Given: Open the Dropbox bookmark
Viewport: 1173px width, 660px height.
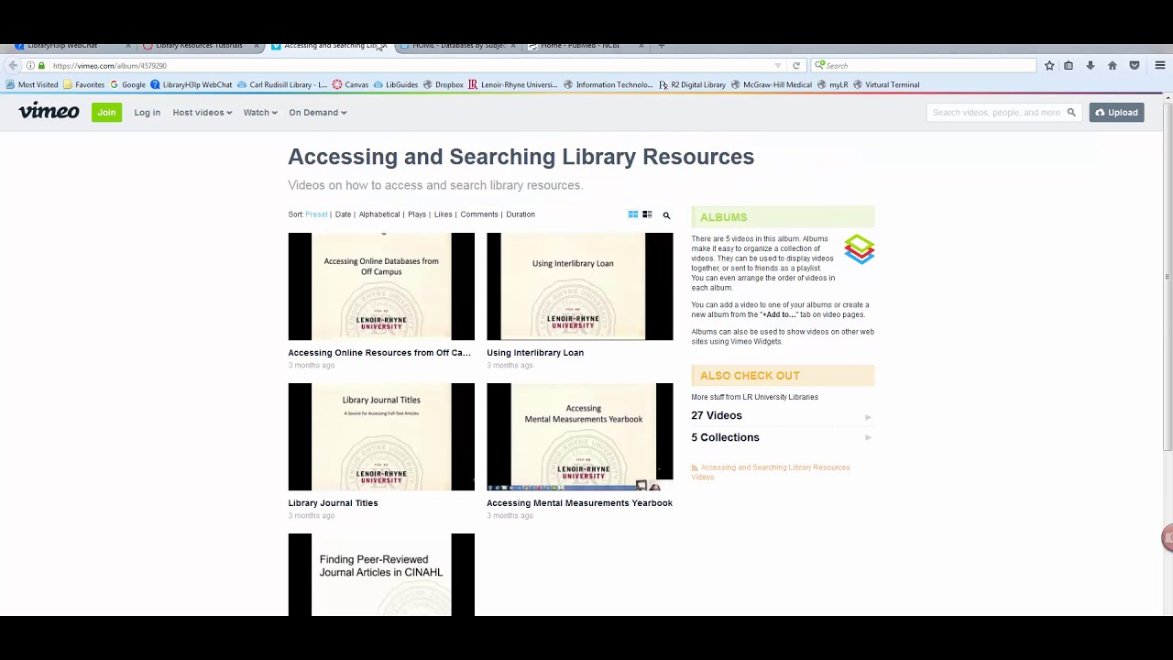Looking at the screenshot, I should coord(443,85).
